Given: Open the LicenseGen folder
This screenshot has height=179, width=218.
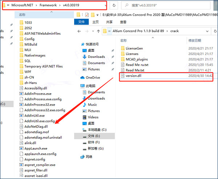Looking at the screenshot, I should [x=132, y=49].
